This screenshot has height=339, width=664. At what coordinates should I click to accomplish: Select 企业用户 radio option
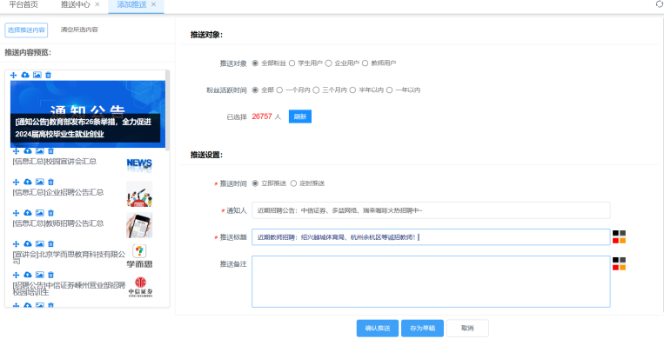(x=328, y=63)
